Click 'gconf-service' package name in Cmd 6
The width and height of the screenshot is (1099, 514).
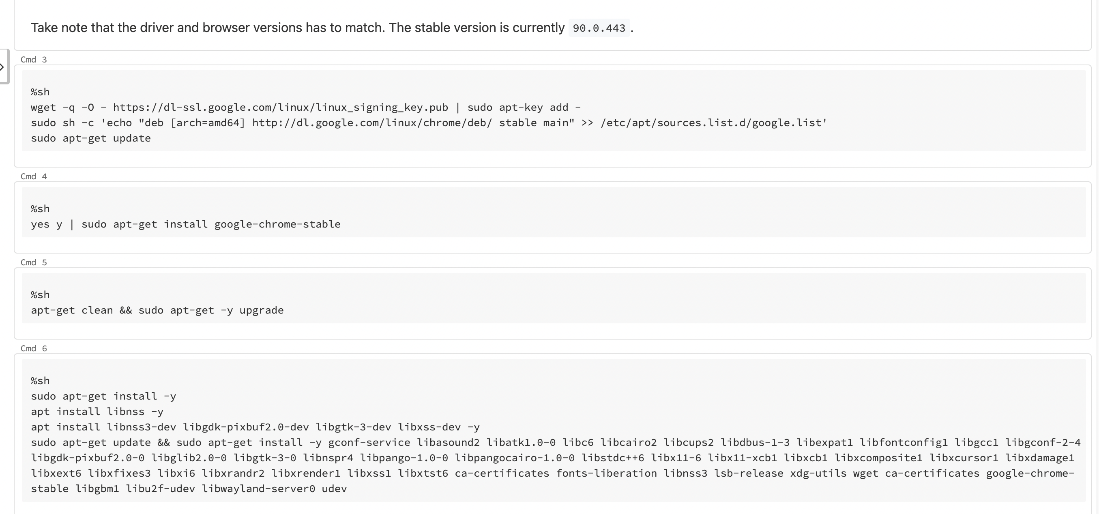click(x=369, y=442)
